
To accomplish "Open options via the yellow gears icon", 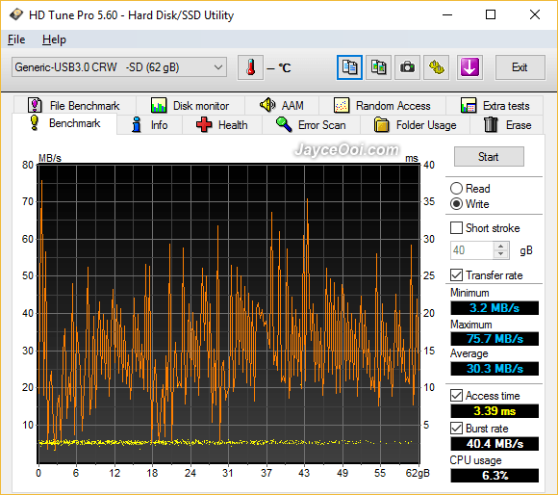I will tap(436, 67).
